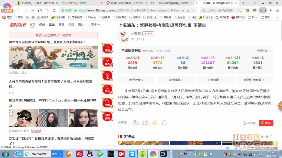Screen dimensions: 282x158
Task: Stop page loading with the X button
Action: pyautogui.click(x=33, y=10)
